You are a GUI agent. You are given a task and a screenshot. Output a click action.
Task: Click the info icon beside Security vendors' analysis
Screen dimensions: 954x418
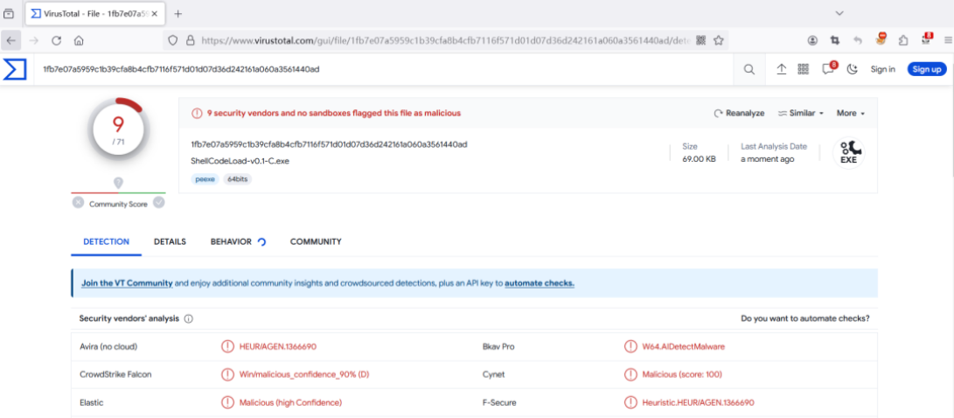(189, 319)
